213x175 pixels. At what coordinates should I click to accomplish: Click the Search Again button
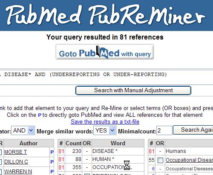point(193,130)
